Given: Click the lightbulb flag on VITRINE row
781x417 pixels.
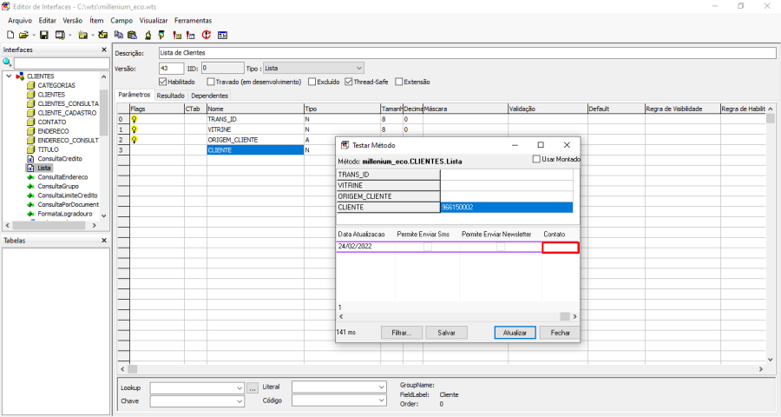Looking at the screenshot, I should tap(134, 129).
